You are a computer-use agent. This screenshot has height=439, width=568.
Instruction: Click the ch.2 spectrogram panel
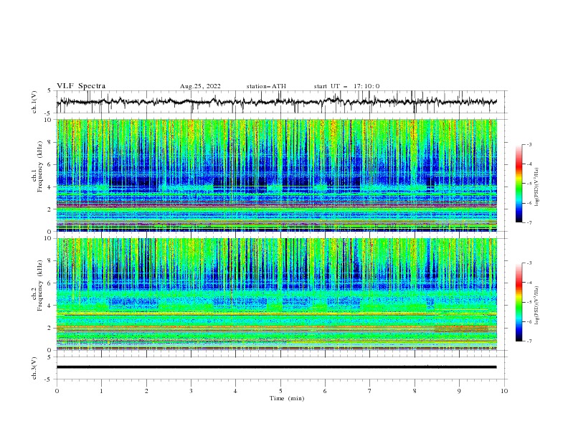pos(277,294)
